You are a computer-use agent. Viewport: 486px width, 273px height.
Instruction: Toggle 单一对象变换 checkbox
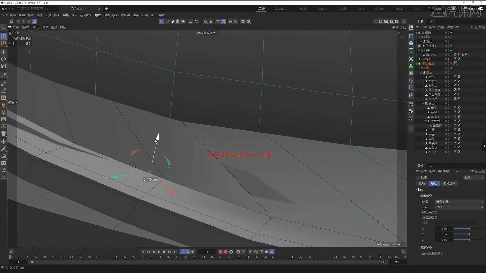point(442,254)
